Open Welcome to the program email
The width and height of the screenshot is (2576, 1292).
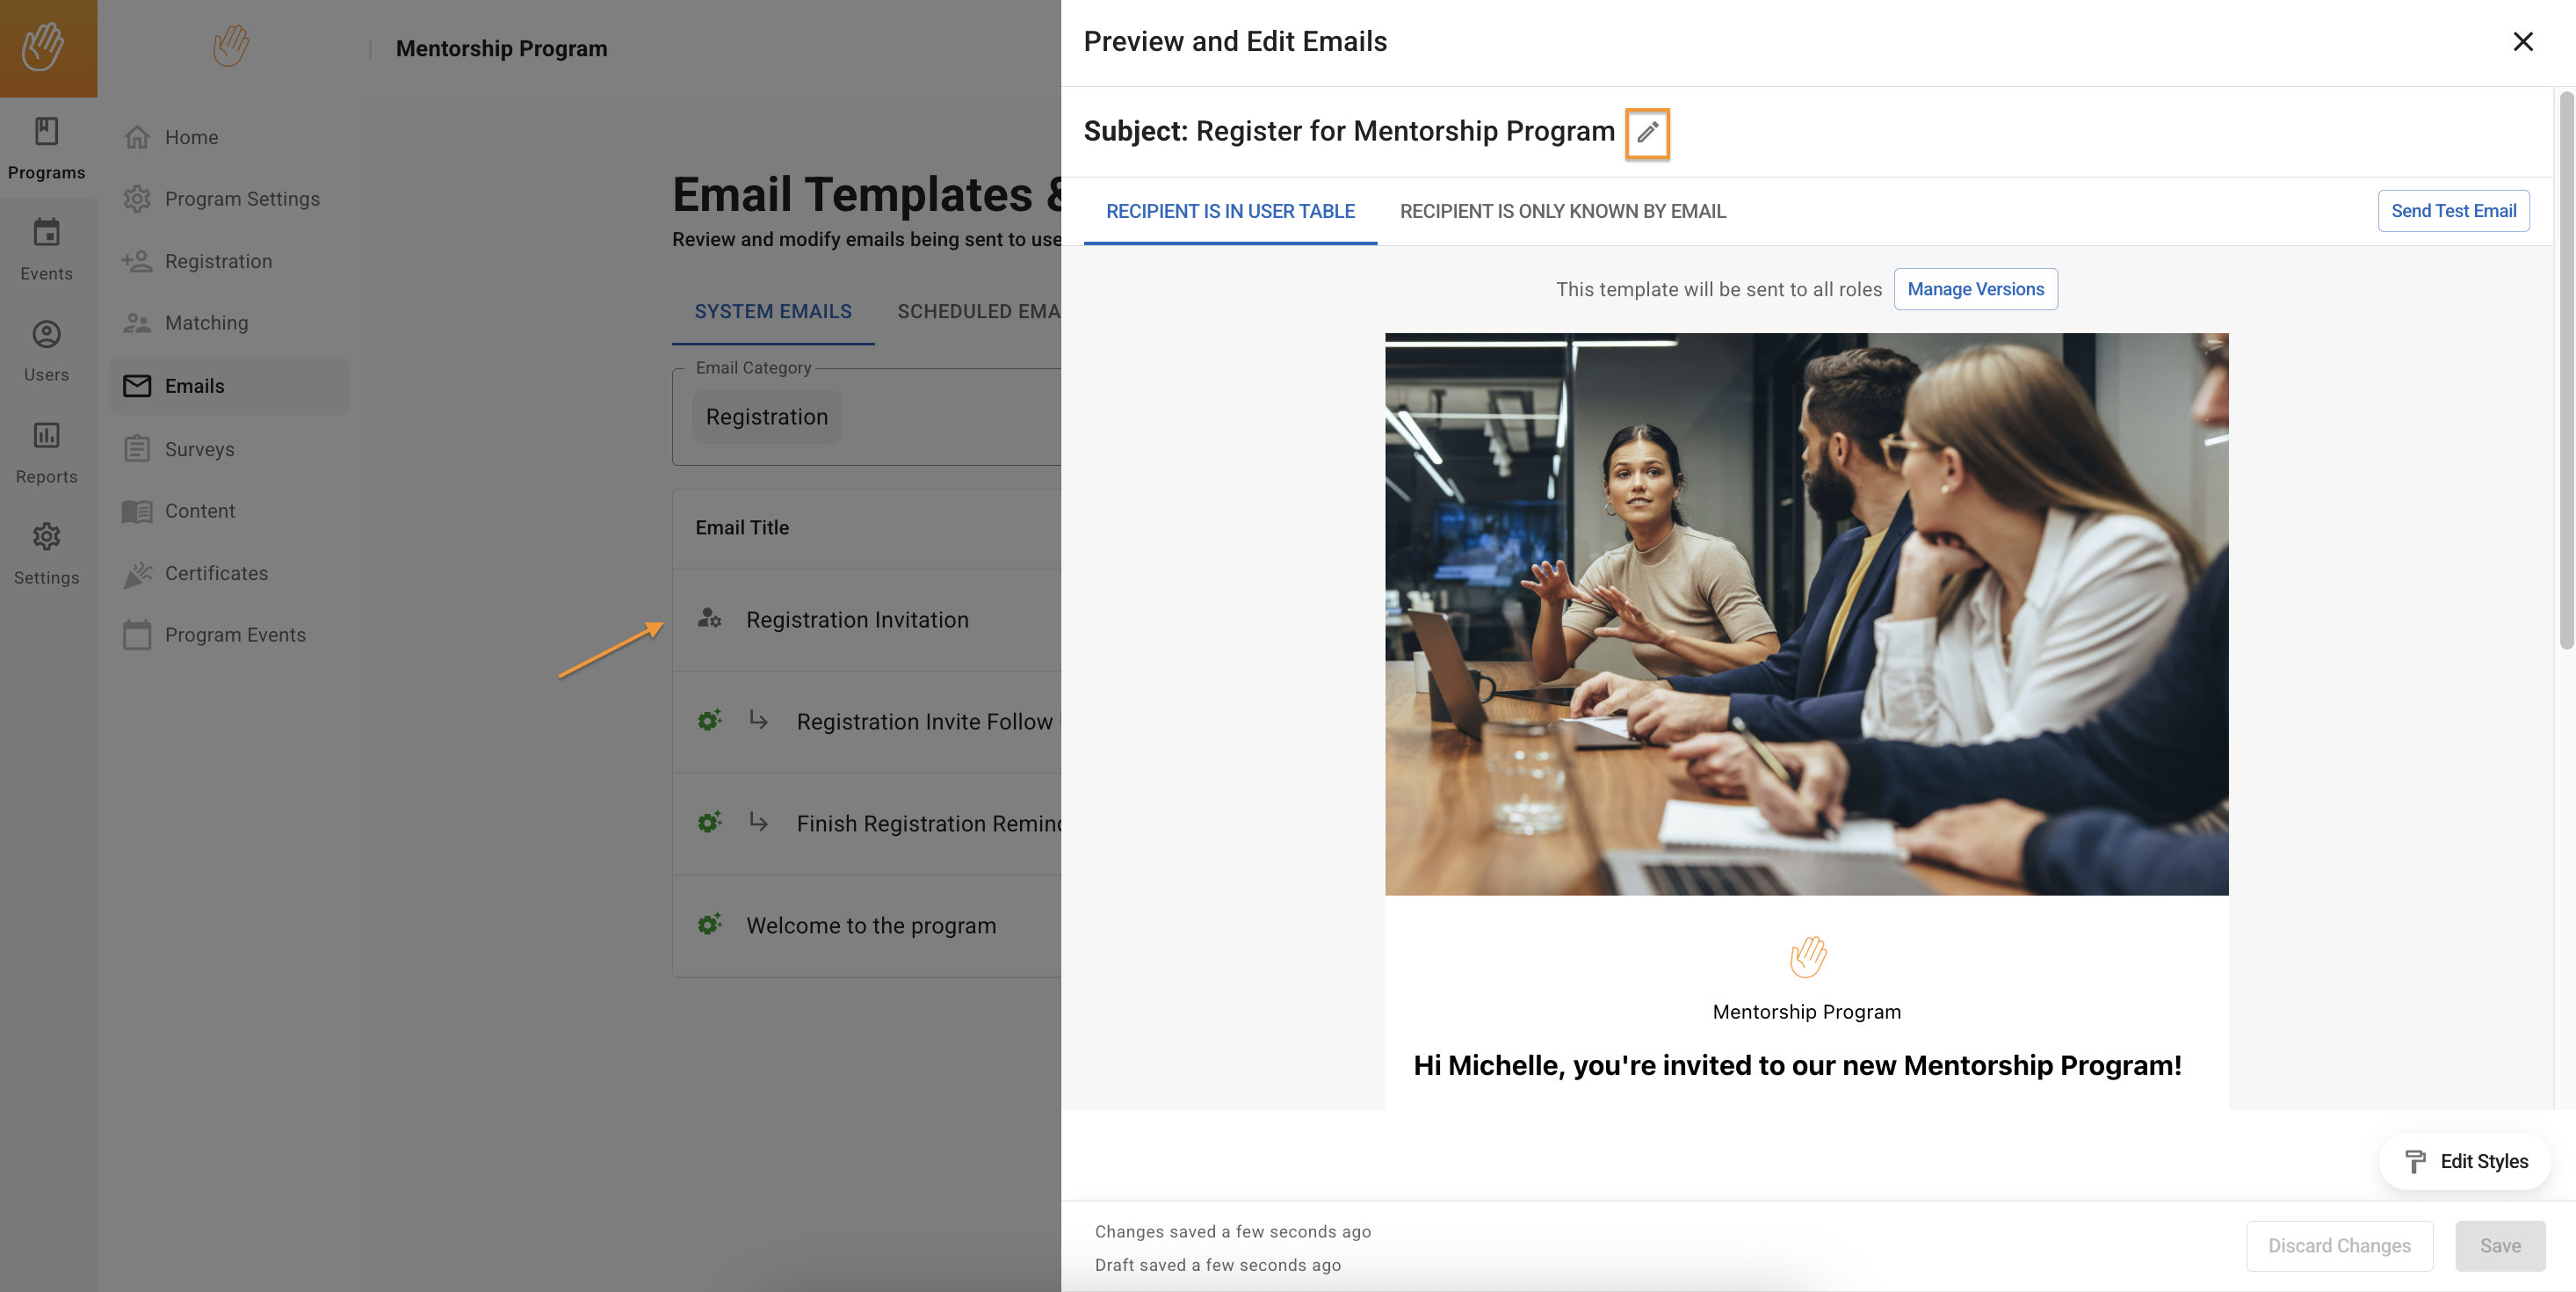870,925
